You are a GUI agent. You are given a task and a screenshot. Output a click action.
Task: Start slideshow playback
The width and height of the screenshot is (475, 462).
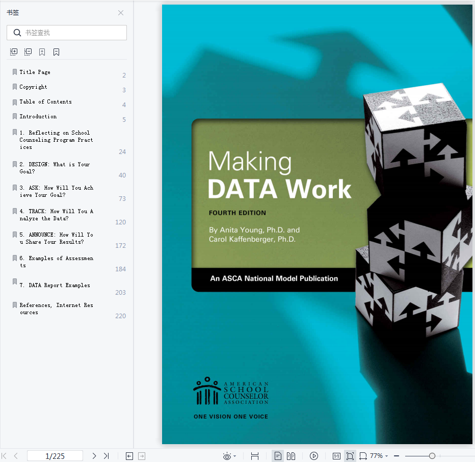[314, 456]
